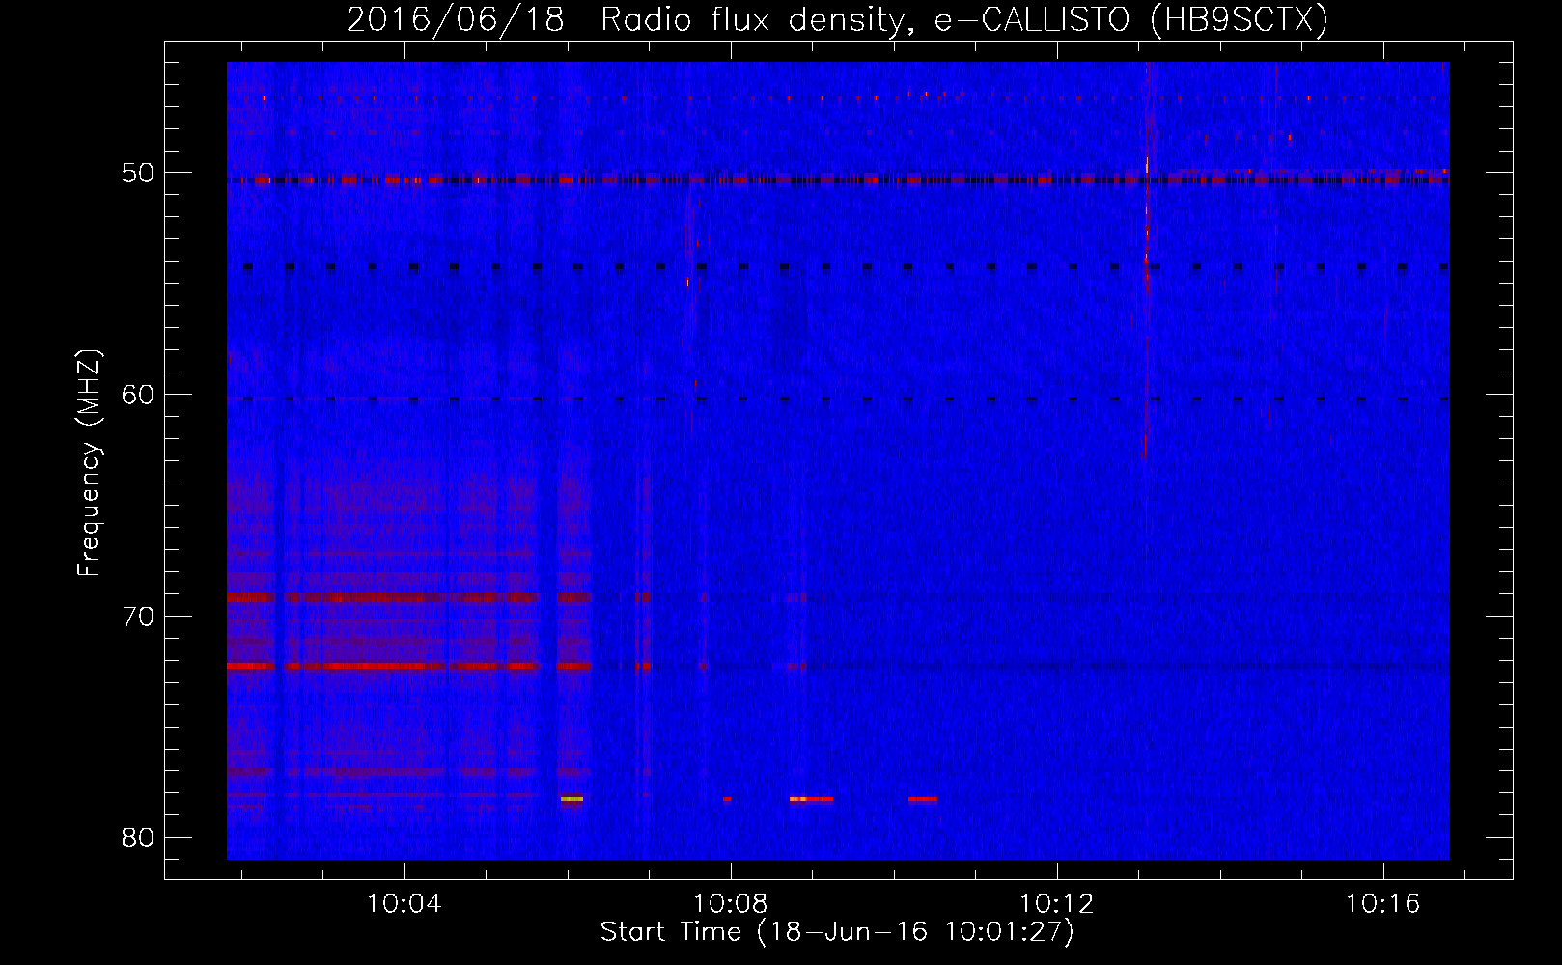Click the 10:04 time tick label
Screen dimensions: 1562x965
404,904
